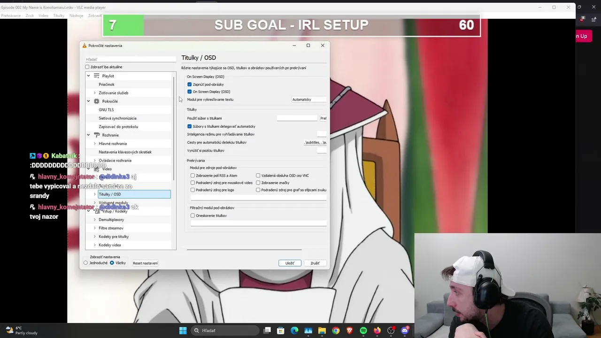Screen dimensions: 601x338
Task: Click the 'Použiť súbor s titulkami' text field
Action: 297,118
